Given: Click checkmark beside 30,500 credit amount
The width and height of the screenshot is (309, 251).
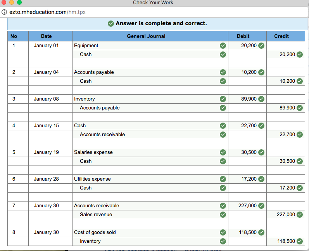Looking at the screenshot, I should pos(300,161).
